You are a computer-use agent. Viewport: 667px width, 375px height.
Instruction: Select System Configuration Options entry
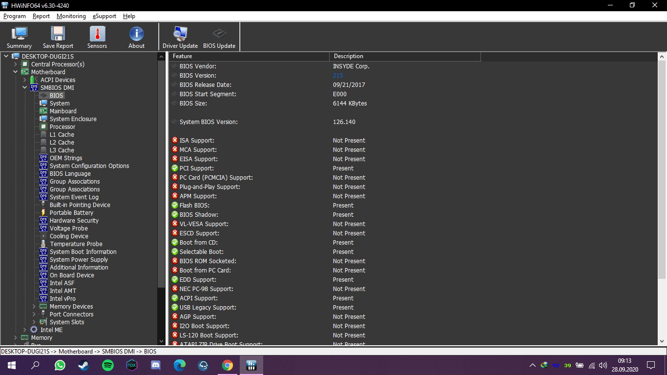(89, 166)
